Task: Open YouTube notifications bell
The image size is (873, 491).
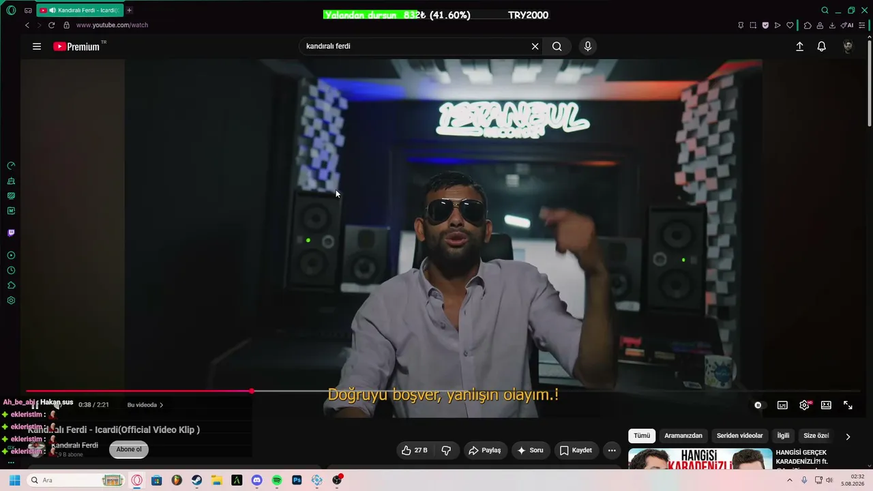Action: tap(822, 46)
